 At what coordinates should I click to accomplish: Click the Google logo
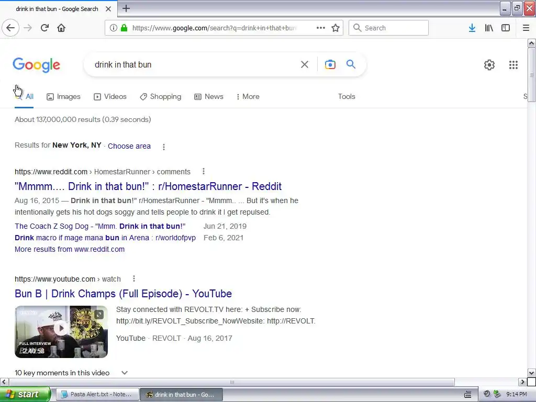(x=36, y=65)
